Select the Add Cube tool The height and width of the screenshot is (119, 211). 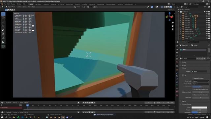tap(3, 47)
